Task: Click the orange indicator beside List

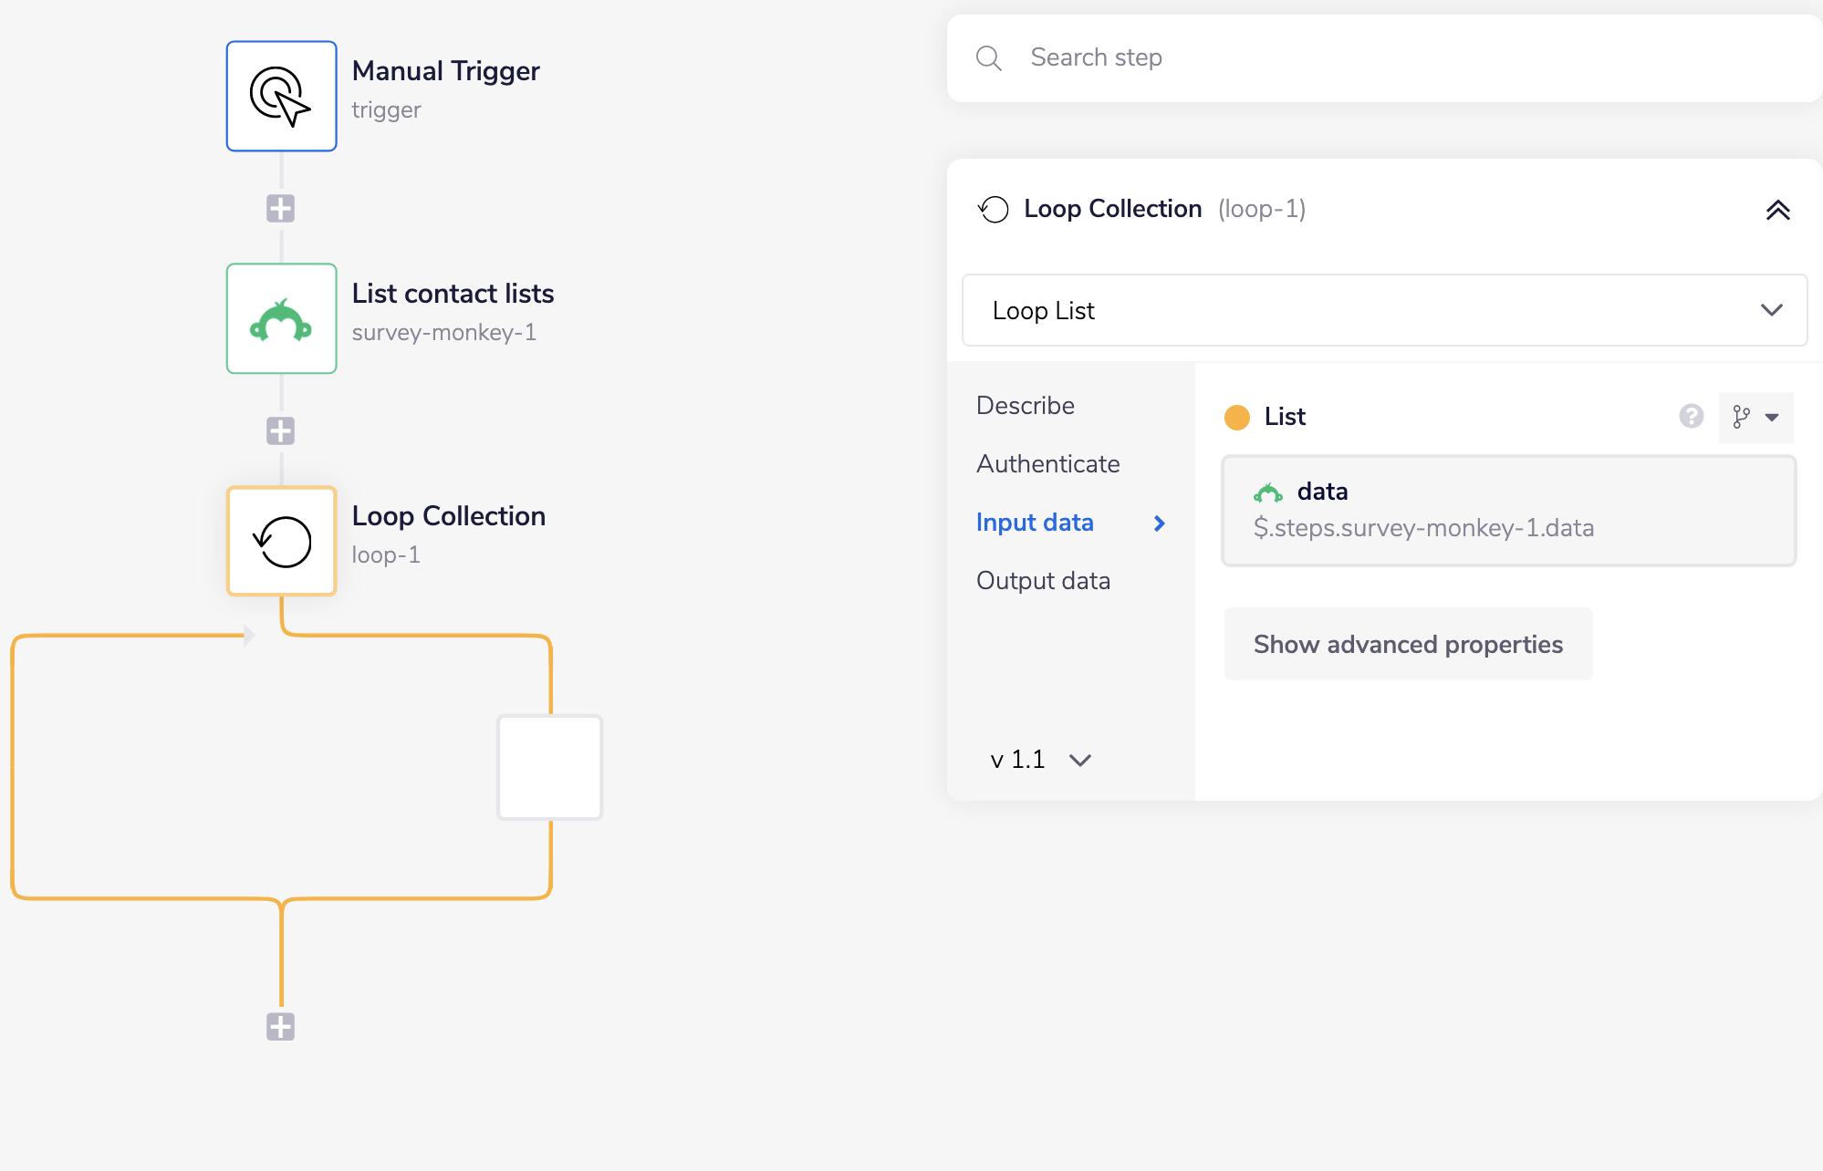Action: tap(1236, 417)
